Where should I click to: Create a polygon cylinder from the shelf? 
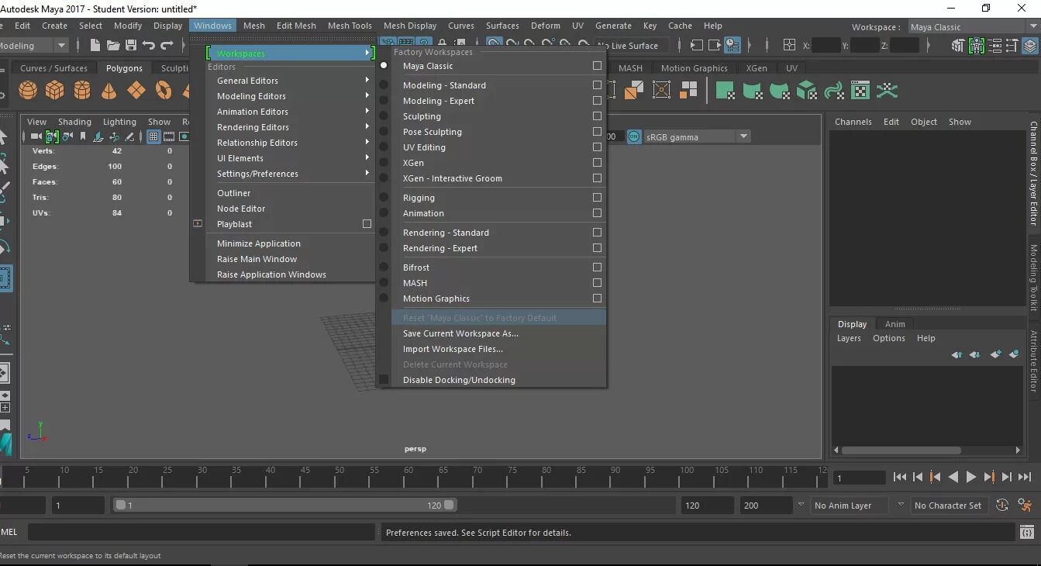click(82, 91)
